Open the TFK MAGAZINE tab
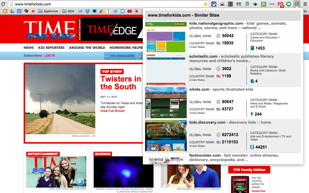309x193 pixels. tap(120, 56)
